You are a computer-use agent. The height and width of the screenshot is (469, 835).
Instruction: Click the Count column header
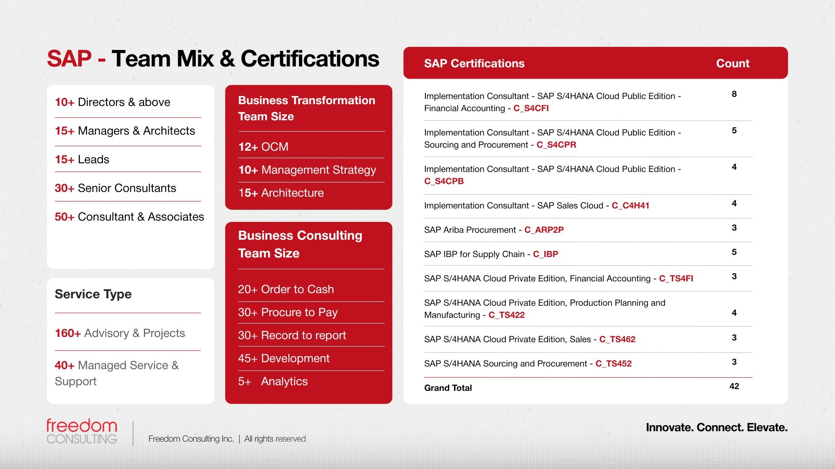pyautogui.click(x=732, y=63)
